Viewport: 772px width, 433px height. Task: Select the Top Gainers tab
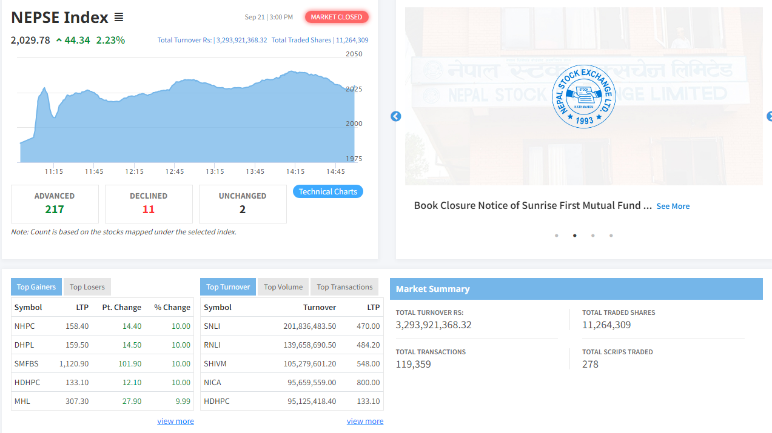coord(36,287)
